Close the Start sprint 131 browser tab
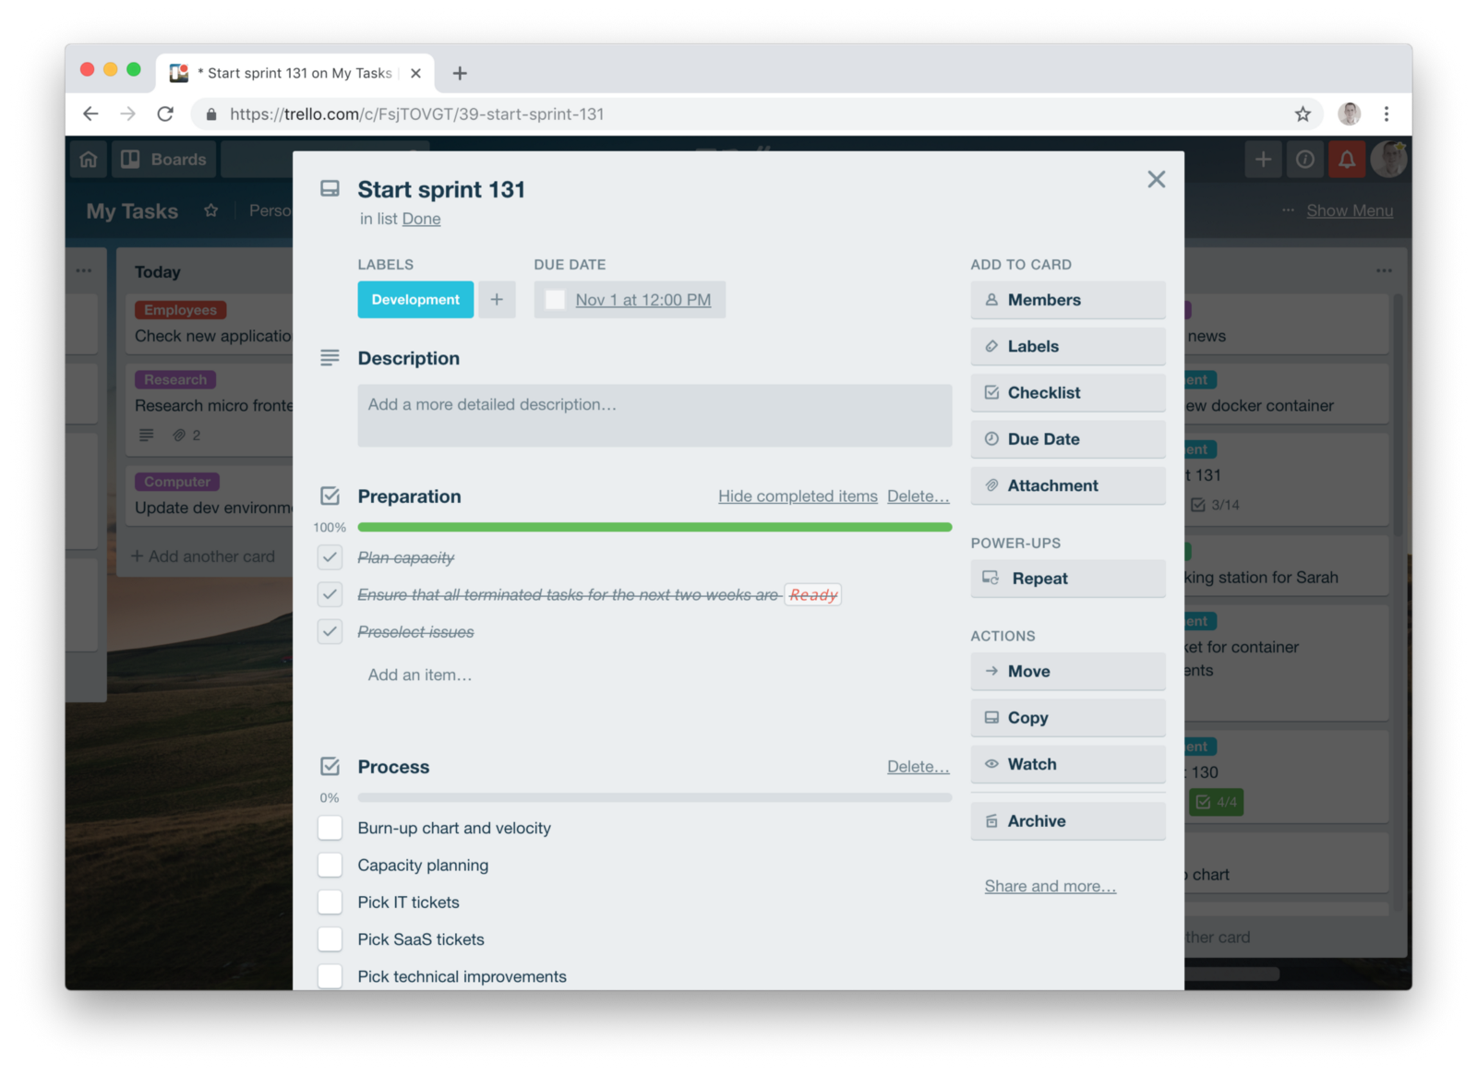The image size is (1477, 1076). click(x=415, y=73)
